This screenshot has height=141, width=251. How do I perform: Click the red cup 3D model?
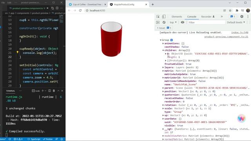coord(111,39)
